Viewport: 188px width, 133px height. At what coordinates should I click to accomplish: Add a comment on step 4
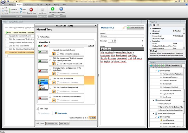(x=69, y=82)
